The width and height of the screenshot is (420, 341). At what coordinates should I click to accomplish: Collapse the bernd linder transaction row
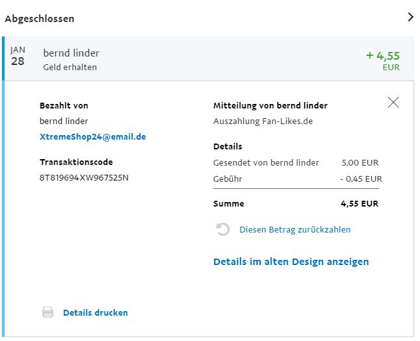(x=72, y=53)
